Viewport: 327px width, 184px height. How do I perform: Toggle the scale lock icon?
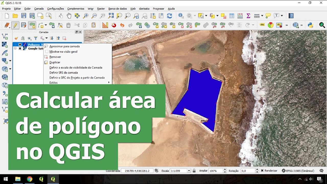point(194,171)
